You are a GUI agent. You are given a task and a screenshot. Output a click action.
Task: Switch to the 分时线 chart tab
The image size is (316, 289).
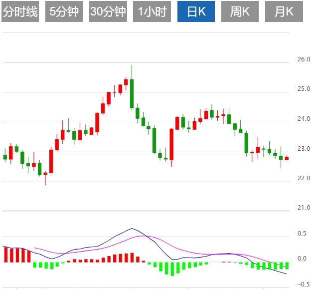point(20,11)
